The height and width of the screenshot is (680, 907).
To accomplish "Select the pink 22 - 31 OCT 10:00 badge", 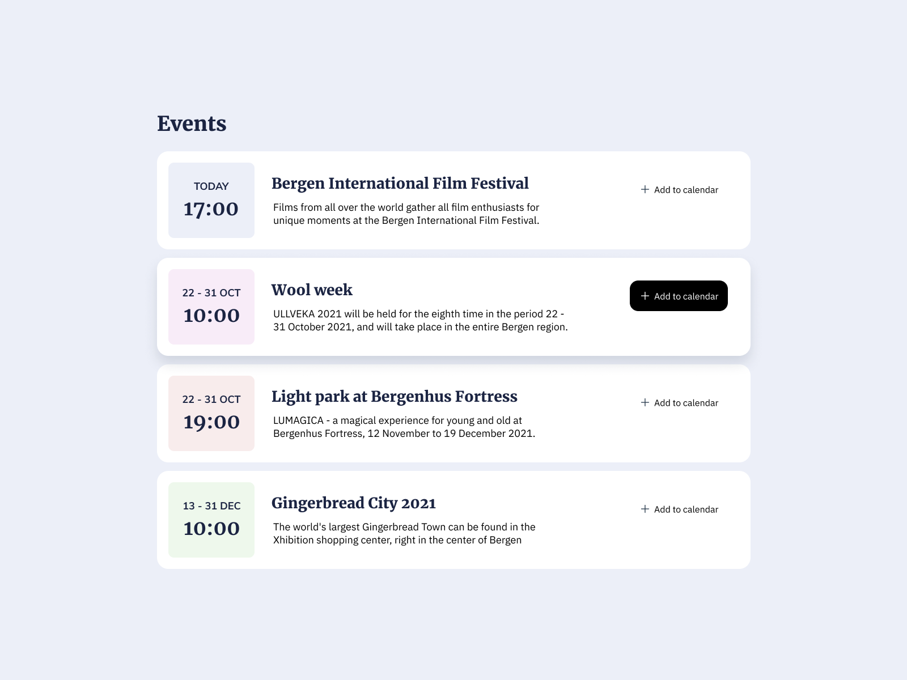I will point(211,305).
